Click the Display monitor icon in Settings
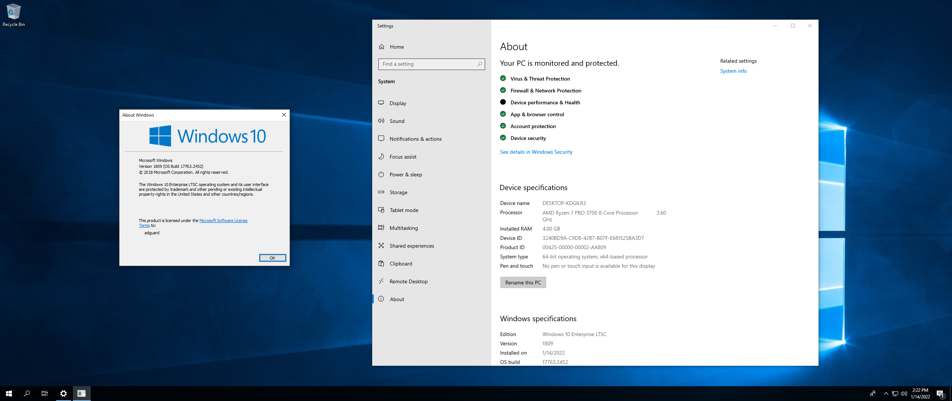This screenshot has height=401, width=952. point(381,103)
